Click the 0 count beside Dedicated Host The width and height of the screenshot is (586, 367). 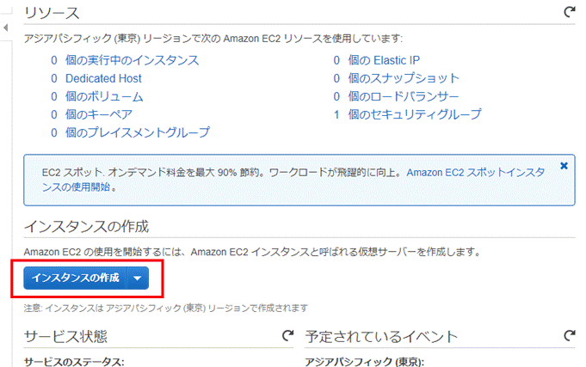pyautogui.click(x=54, y=78)
